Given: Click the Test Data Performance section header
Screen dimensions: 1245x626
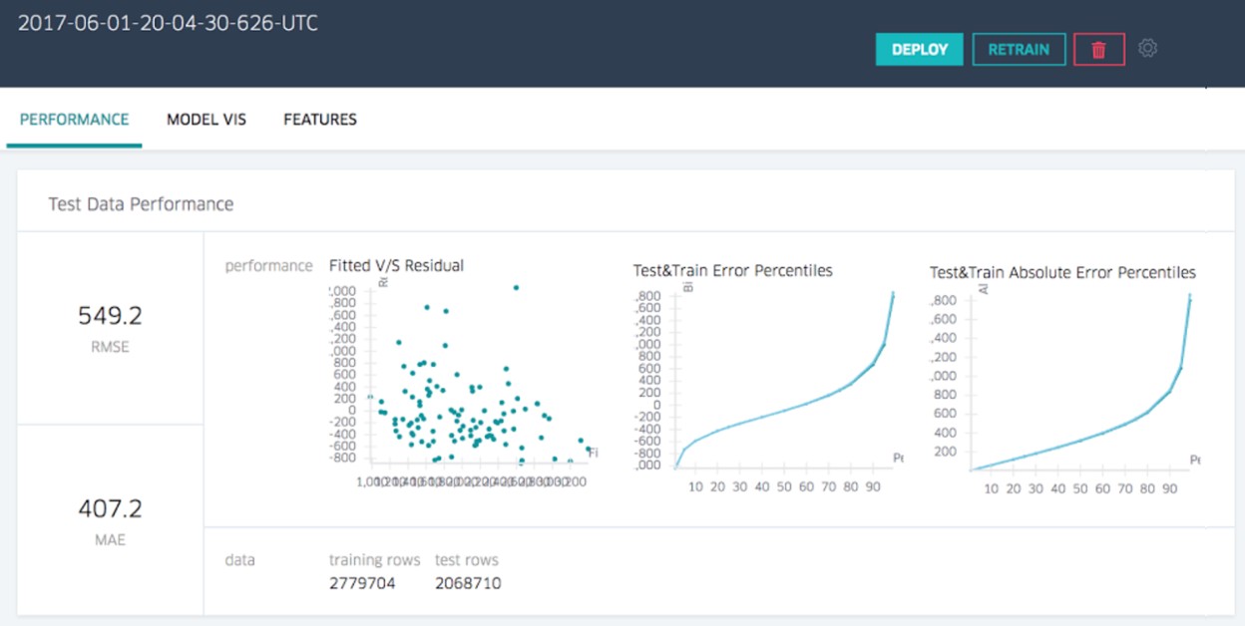Looking at the screenshot, I should (141, 204).
